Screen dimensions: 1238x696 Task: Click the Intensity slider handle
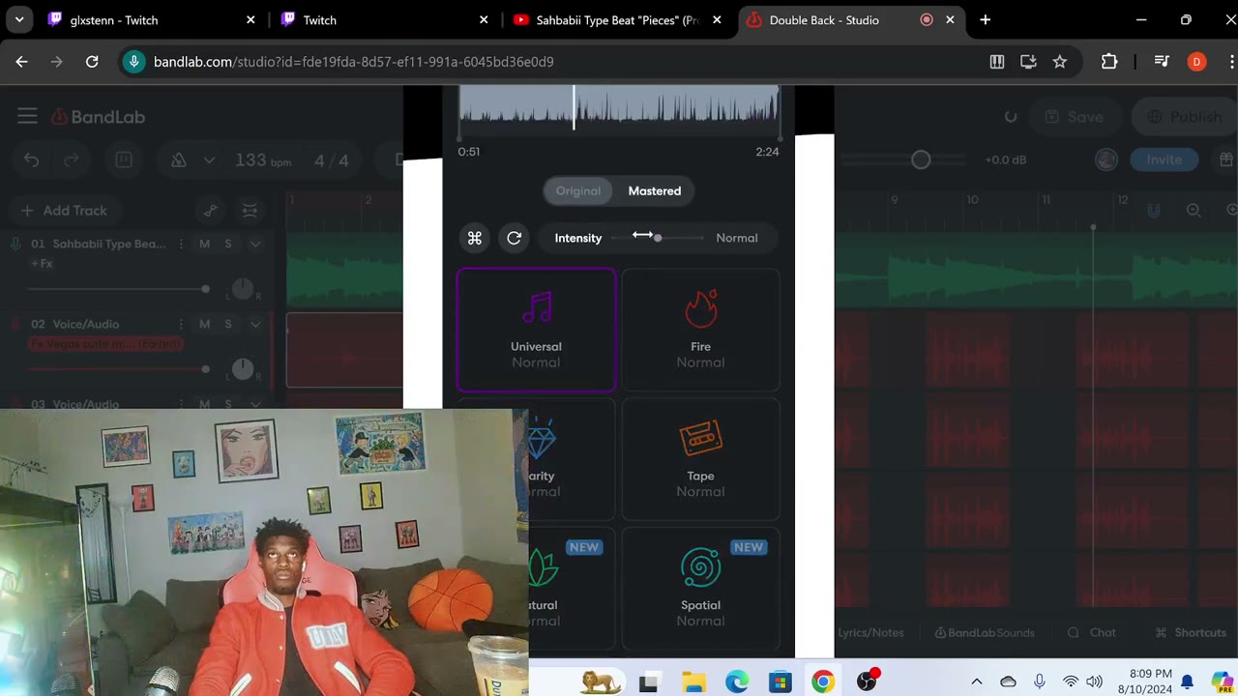tap(658, 238)
